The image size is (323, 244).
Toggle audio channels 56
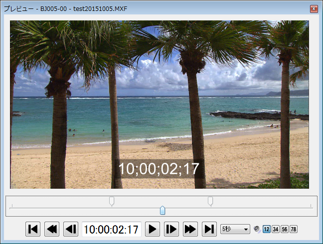click(285, 229)
